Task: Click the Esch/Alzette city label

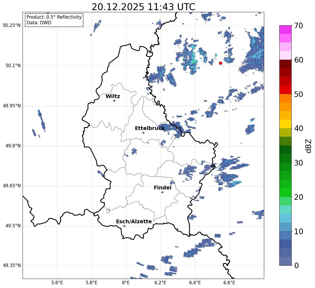Action: tap(134, 221)
